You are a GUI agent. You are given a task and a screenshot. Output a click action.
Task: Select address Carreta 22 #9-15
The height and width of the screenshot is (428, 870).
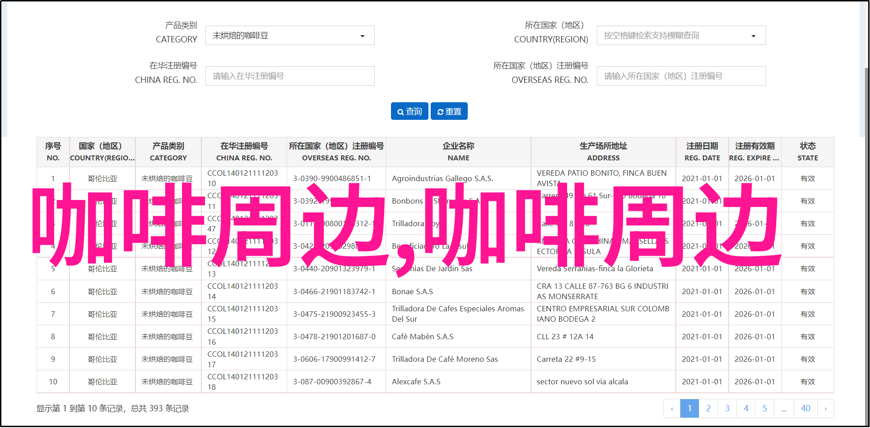coord(566,359)
